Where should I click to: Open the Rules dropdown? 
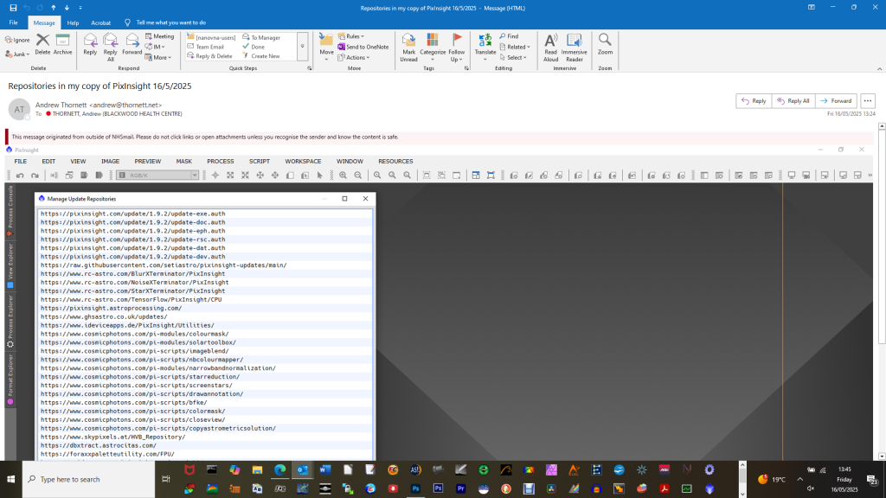coord(351,36)
